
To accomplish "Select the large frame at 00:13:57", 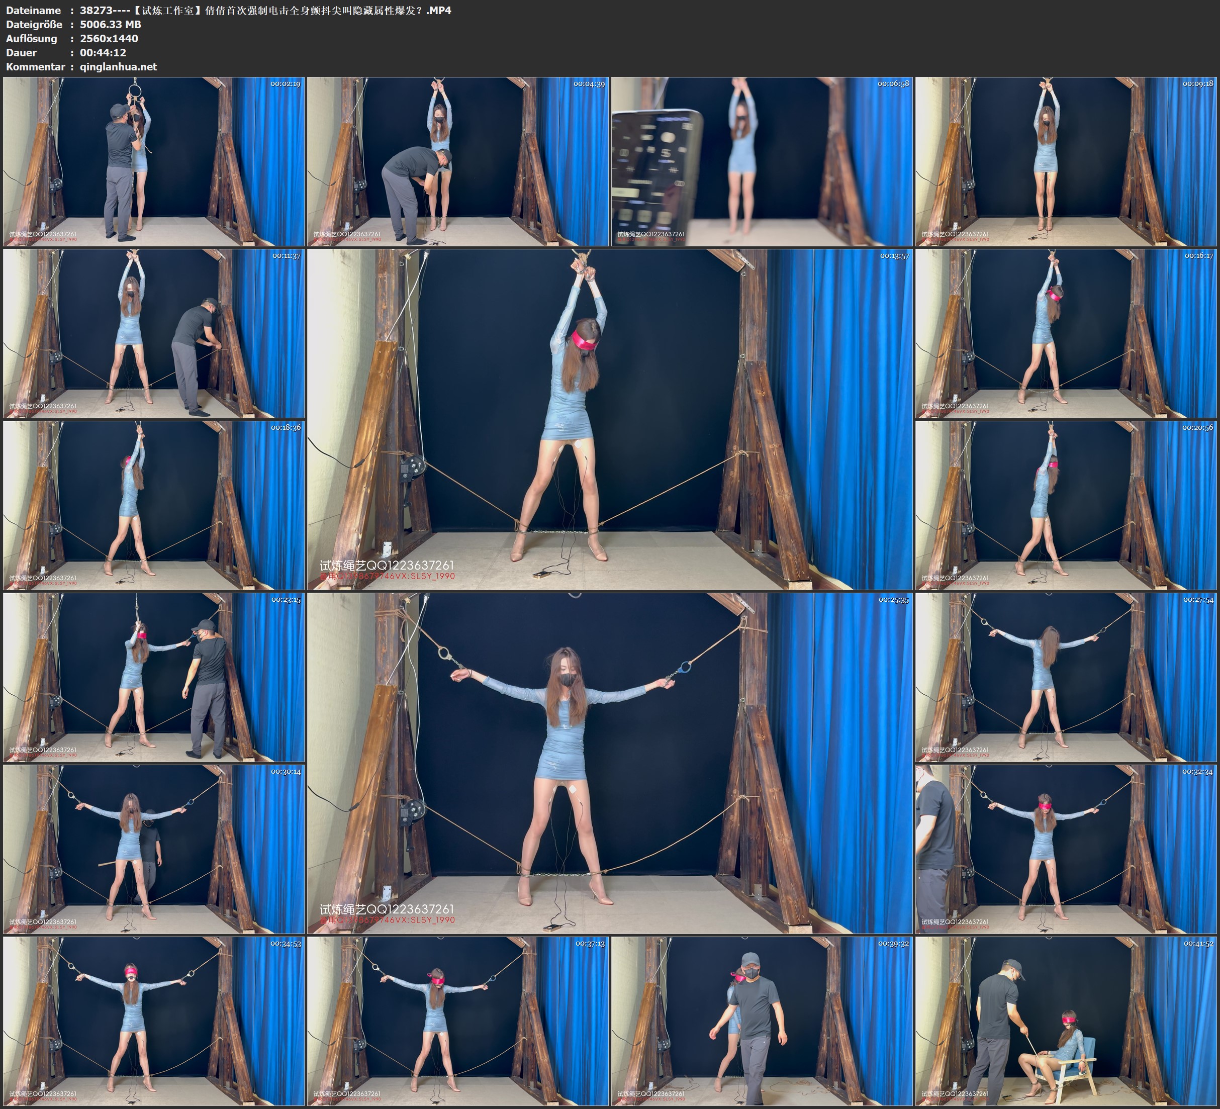I will coord(609,419).
